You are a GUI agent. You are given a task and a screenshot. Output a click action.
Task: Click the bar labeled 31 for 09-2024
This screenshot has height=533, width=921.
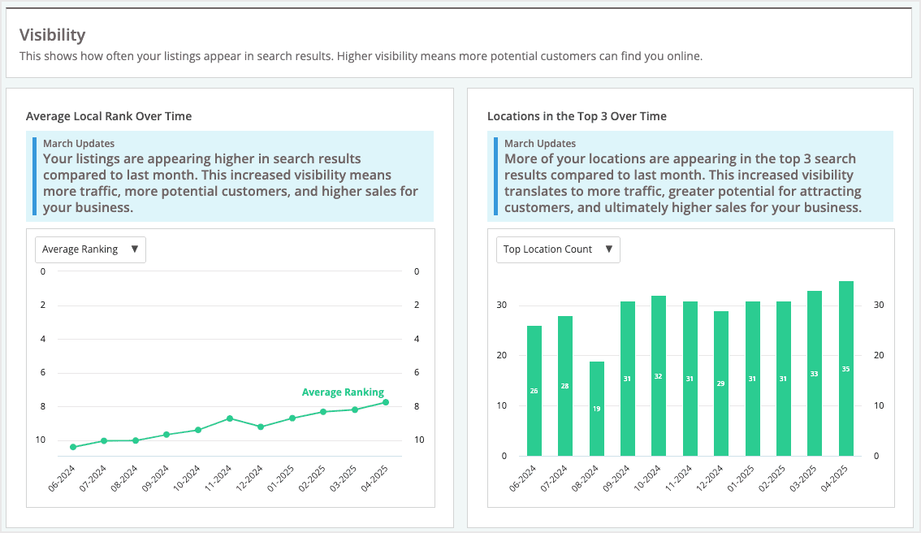click(625, 378)
